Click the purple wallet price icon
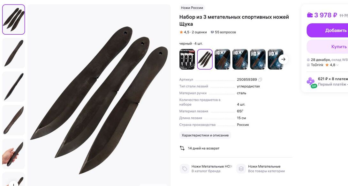Screen dimensions: 348x186 tap(310, 15)
